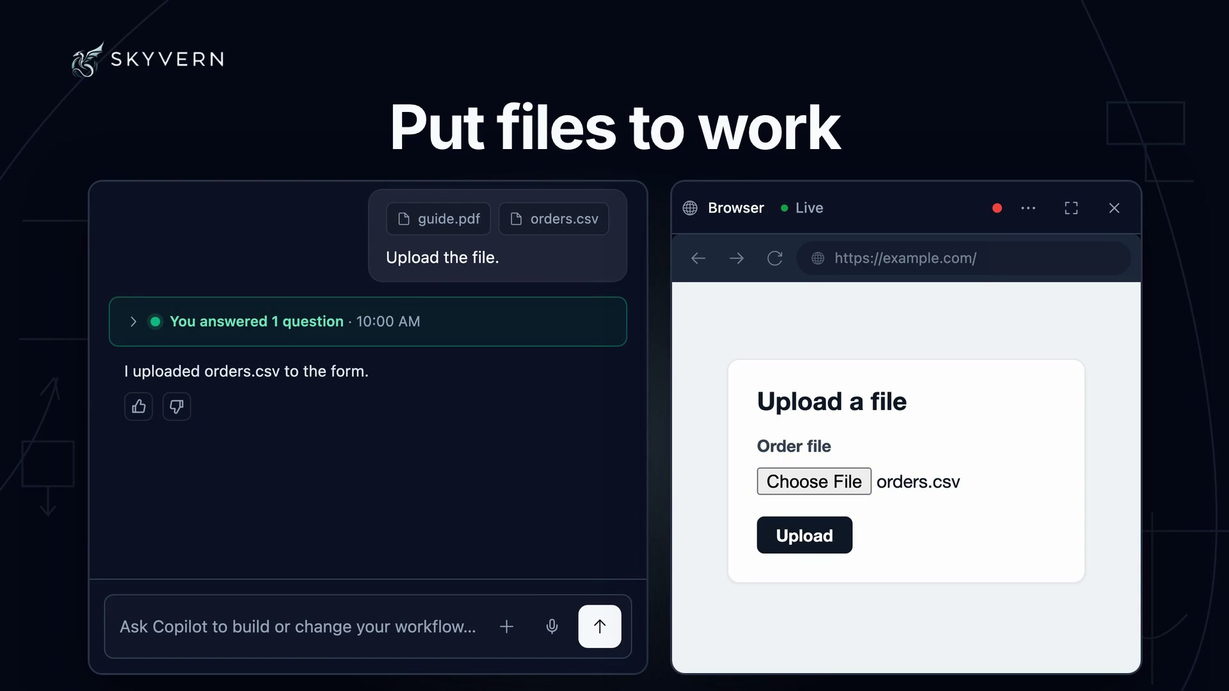1229x691 pixels.
Task: Click the 'Order file' label
Action: point(794,446)
